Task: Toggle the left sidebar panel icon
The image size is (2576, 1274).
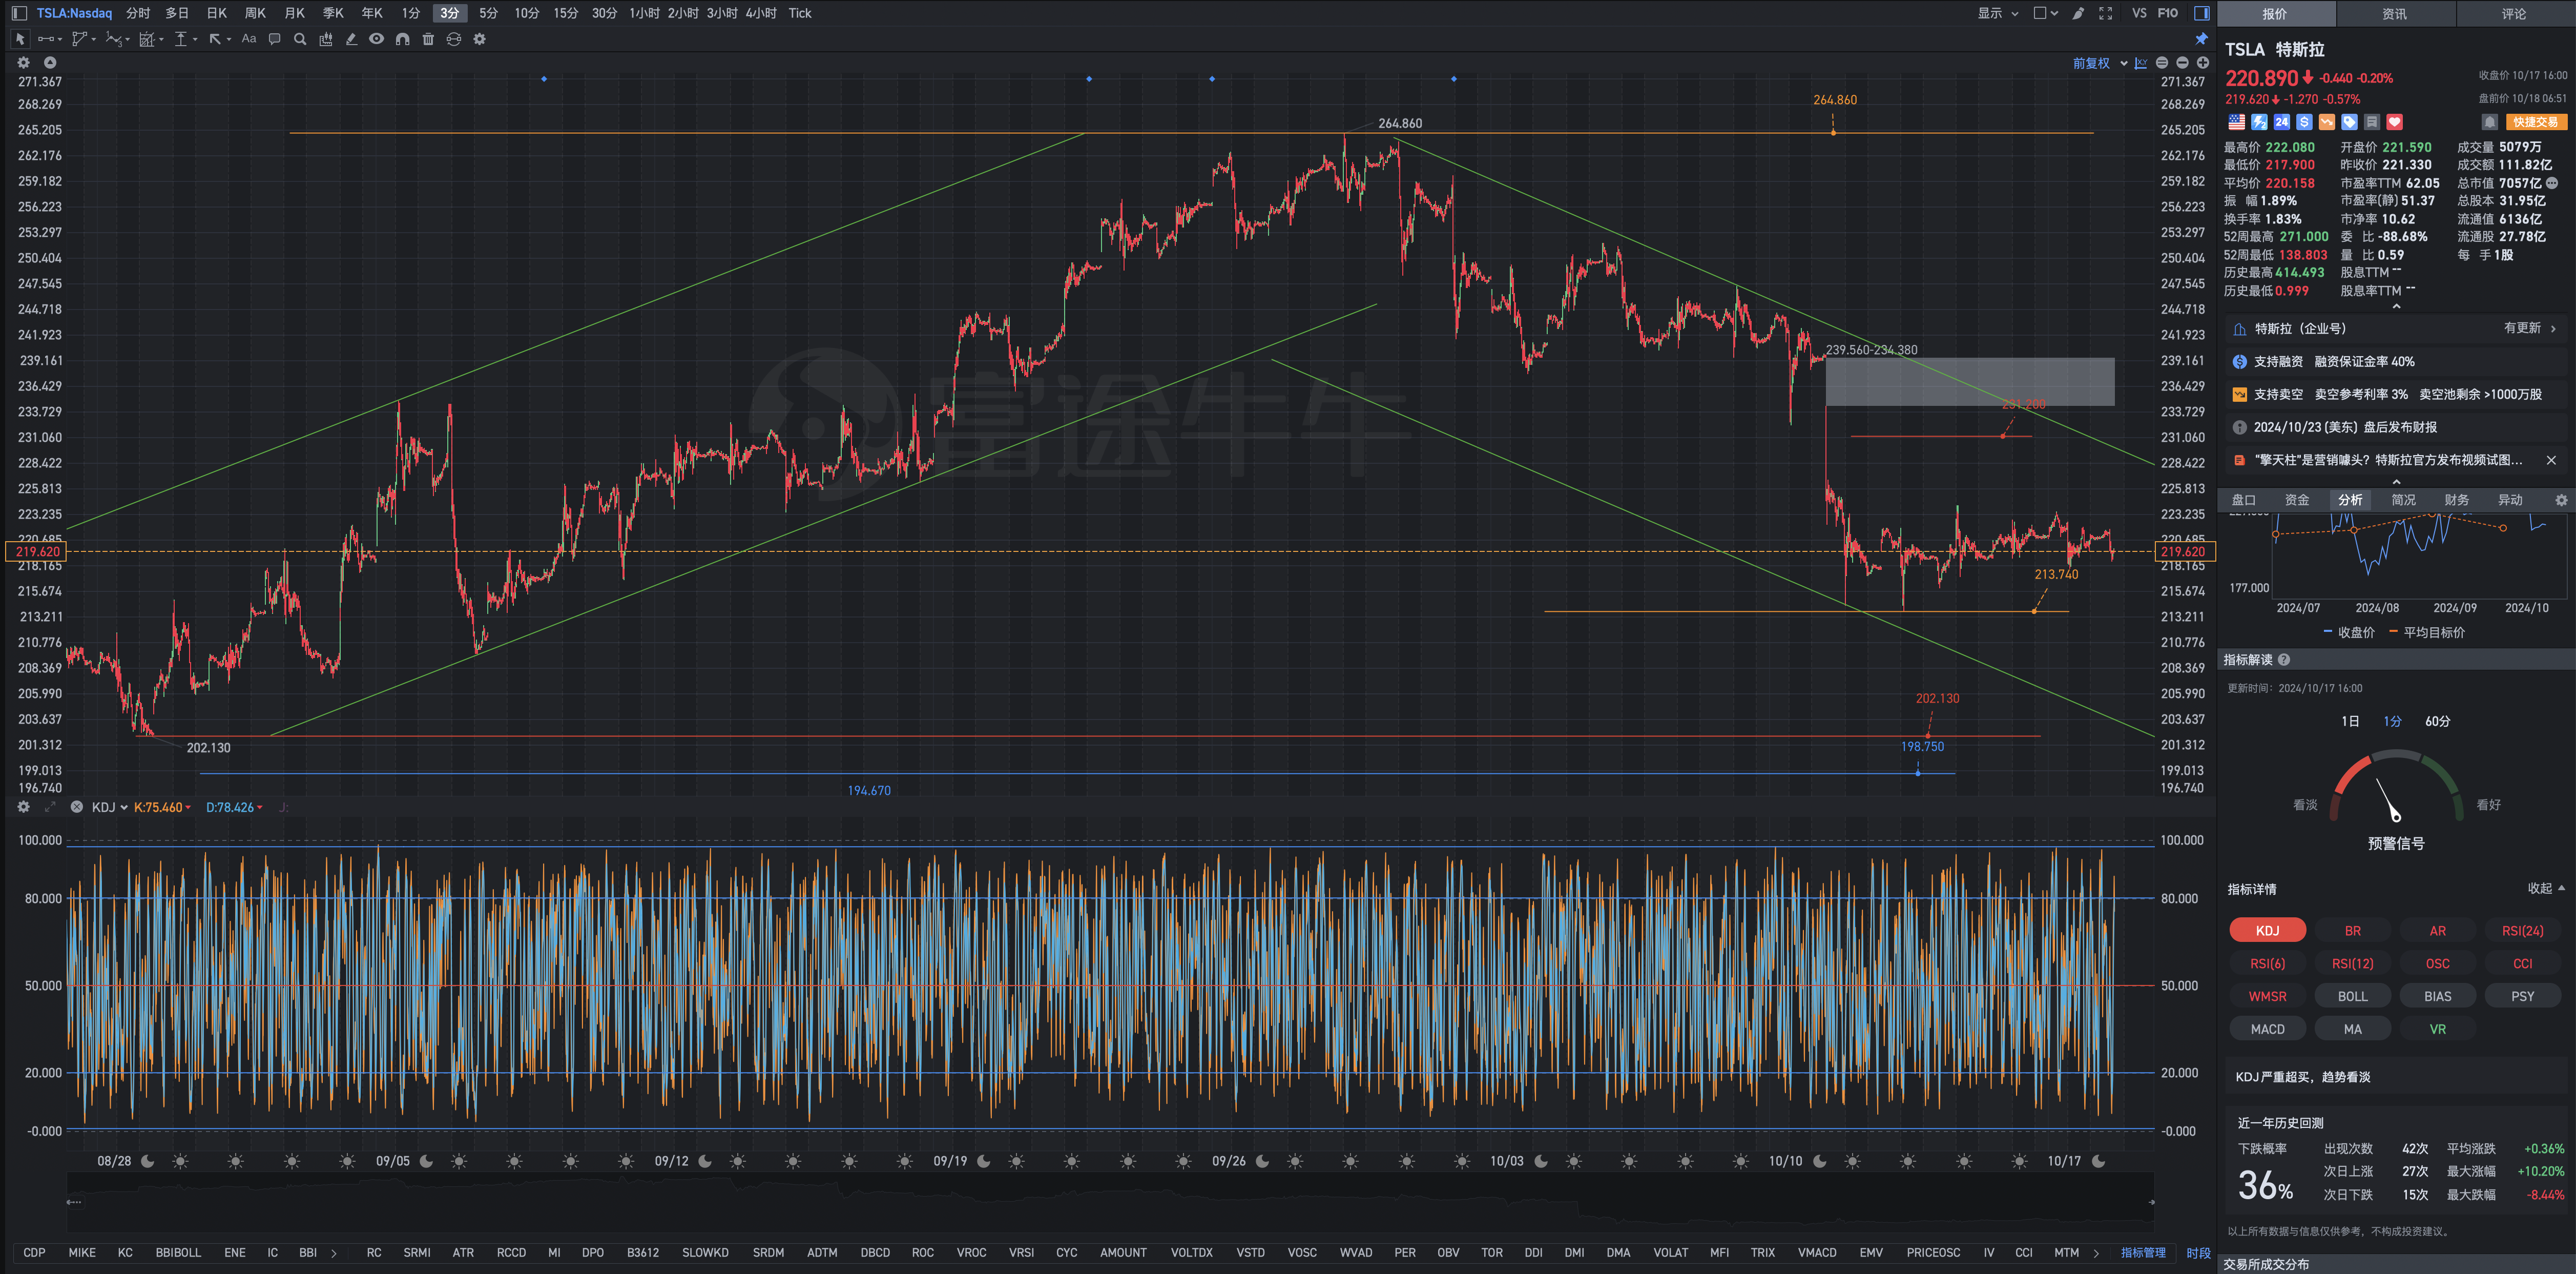Action: click(19, 13)
